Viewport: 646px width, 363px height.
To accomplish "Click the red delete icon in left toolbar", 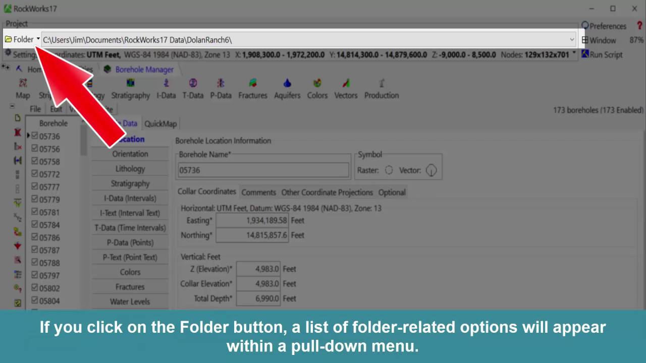I will (18, 133).
